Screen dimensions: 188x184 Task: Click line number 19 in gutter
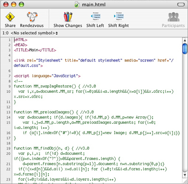coord(8,148)
